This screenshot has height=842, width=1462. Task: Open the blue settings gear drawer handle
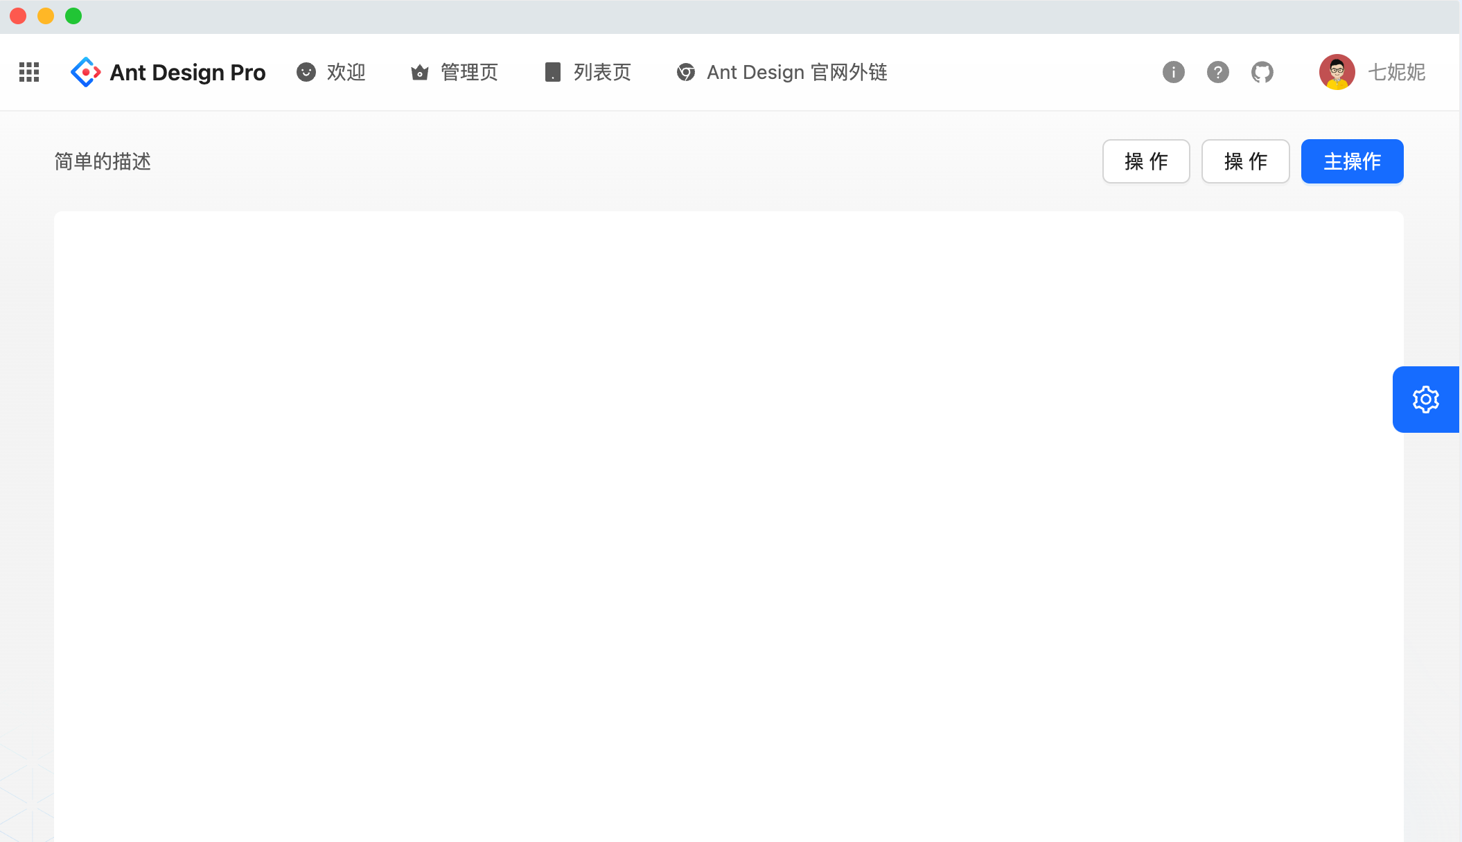(1426, 400)
